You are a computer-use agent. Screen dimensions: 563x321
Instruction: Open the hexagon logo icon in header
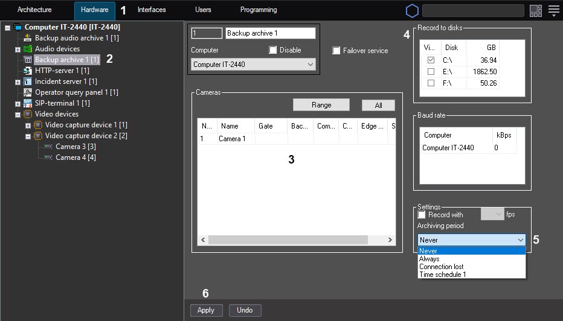[412, 10]
